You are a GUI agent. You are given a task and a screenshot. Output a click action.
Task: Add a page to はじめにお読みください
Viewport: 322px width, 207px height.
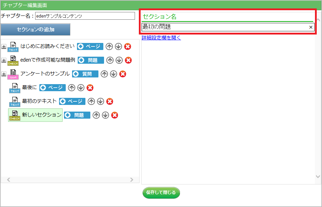90,46
